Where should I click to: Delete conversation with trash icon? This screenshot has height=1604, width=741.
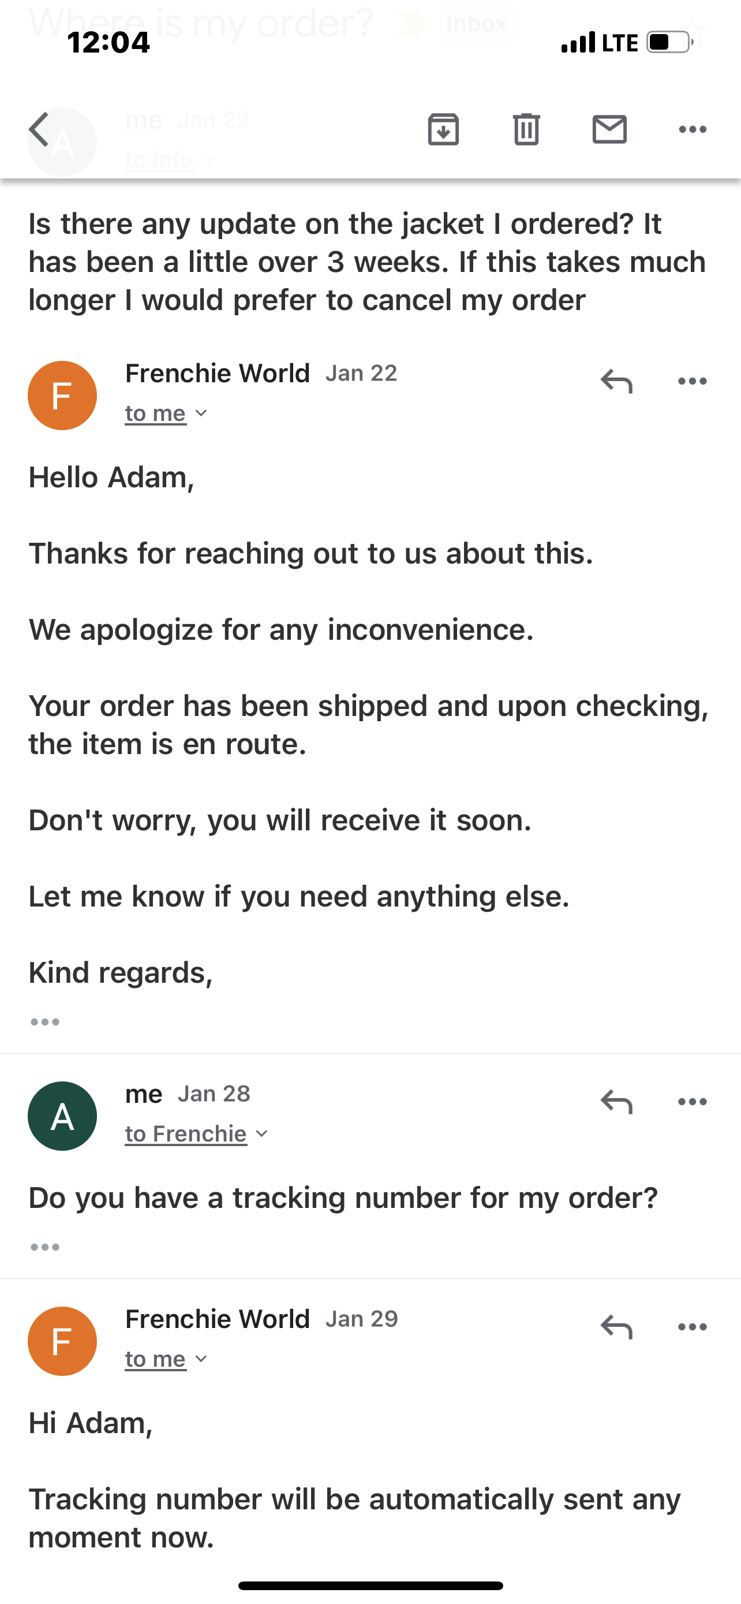tap(526, 129)
